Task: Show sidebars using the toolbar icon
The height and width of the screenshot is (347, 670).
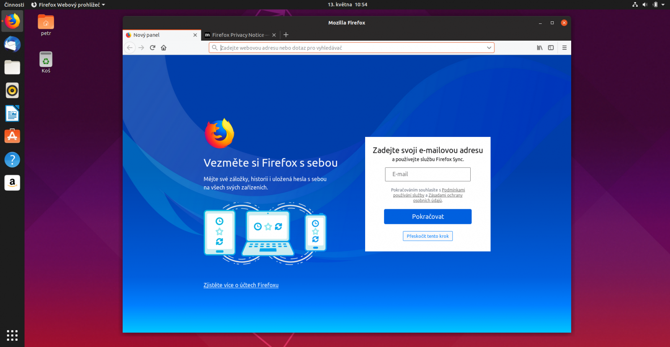Action: [x=551, y=48]
